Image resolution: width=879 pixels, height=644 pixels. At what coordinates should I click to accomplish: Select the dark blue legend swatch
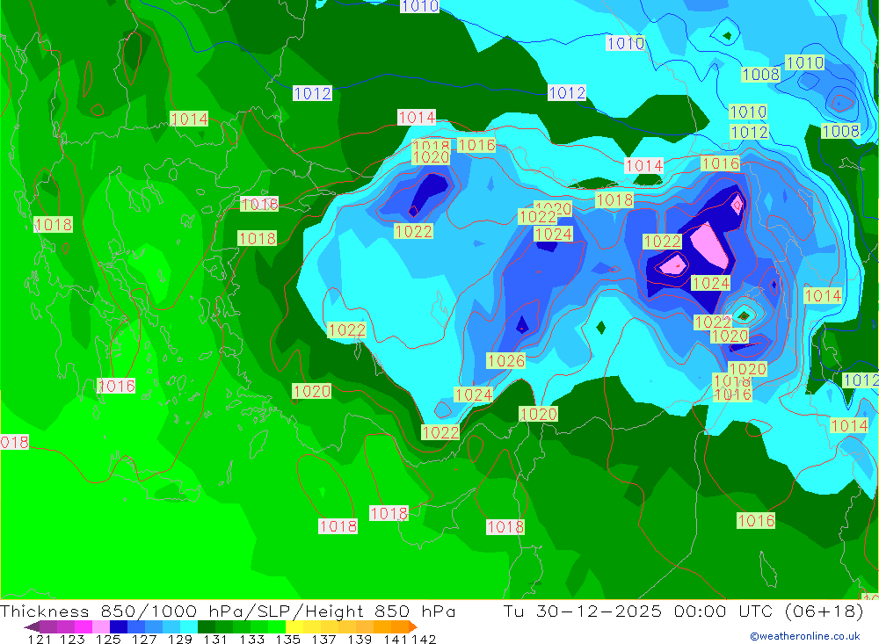119,626
